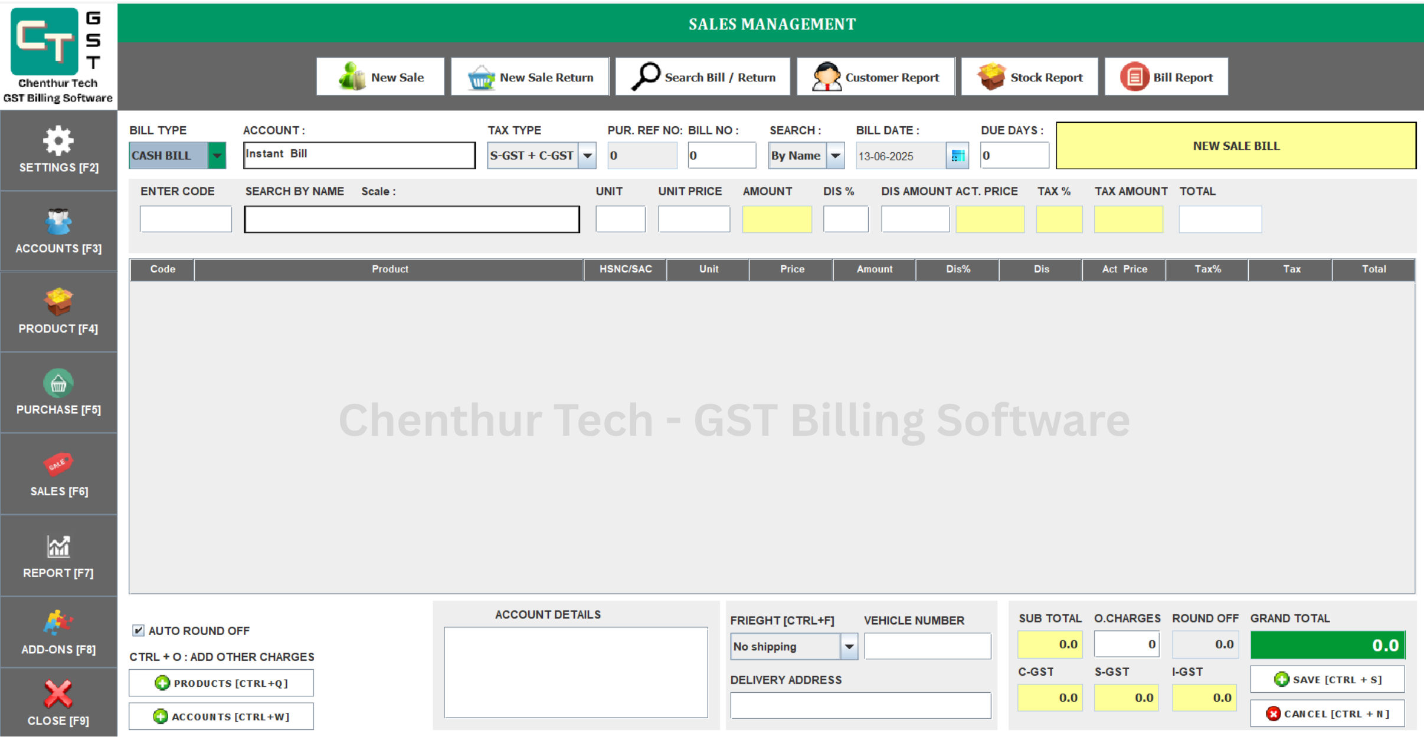Viewport: 1424px width, 737px height.
Task: Click the green Grand Total display
Action: click(x=1328, y=644)
